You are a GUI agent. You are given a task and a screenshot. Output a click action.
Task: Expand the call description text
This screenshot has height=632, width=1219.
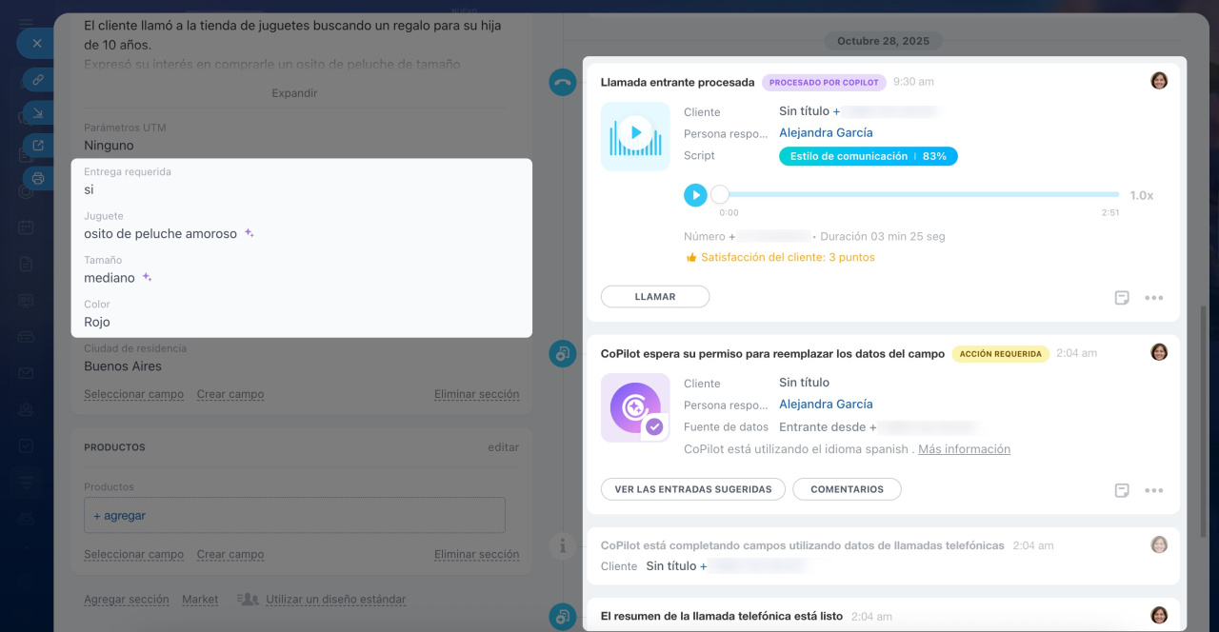point(294,93)
